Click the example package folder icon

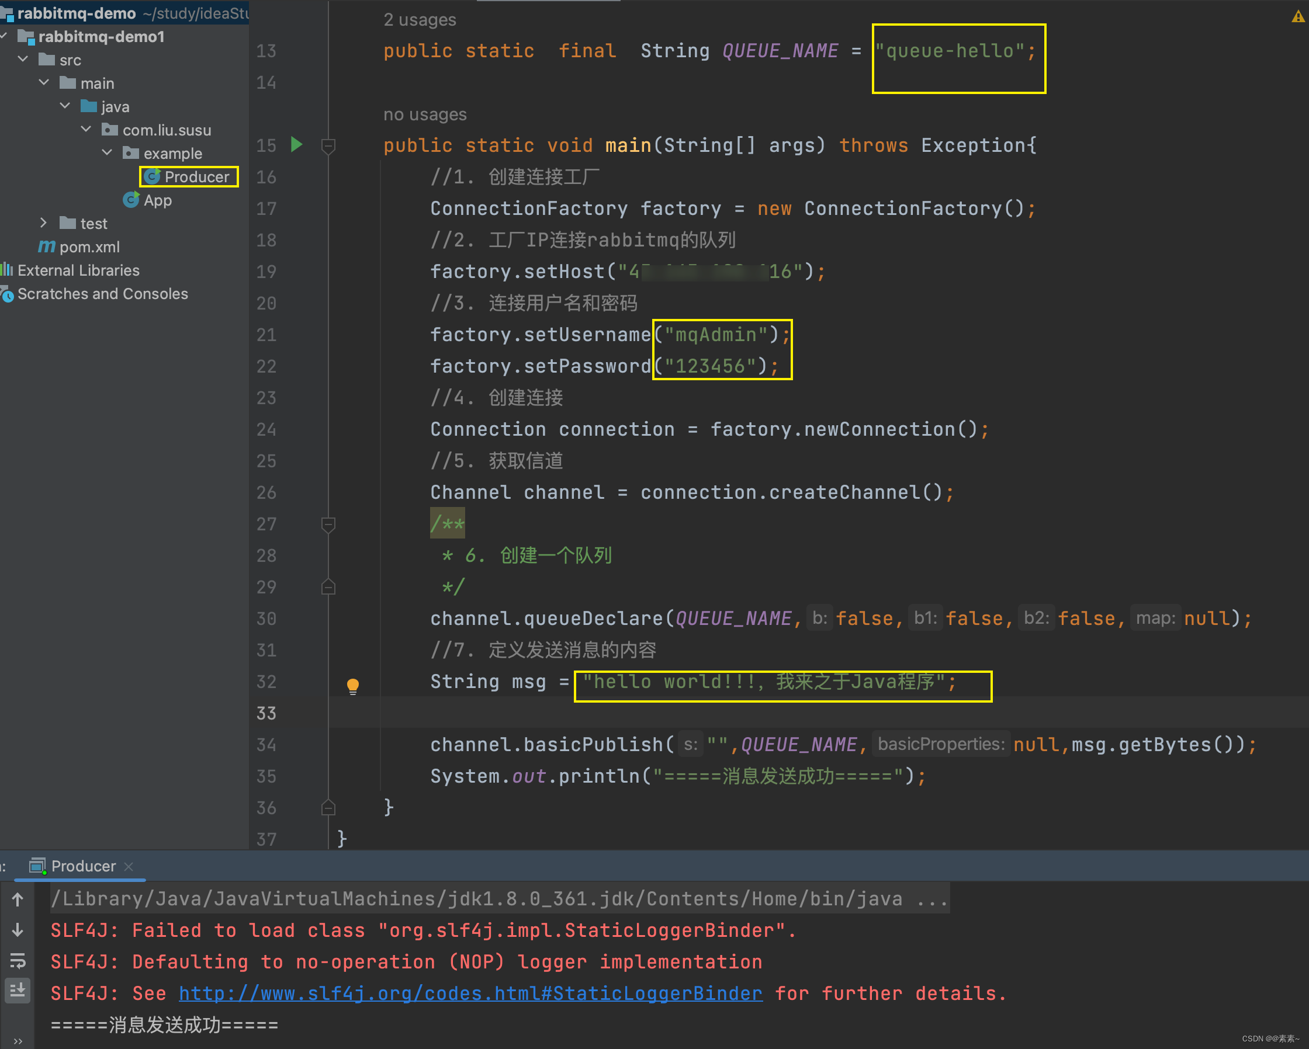[130, 152]
